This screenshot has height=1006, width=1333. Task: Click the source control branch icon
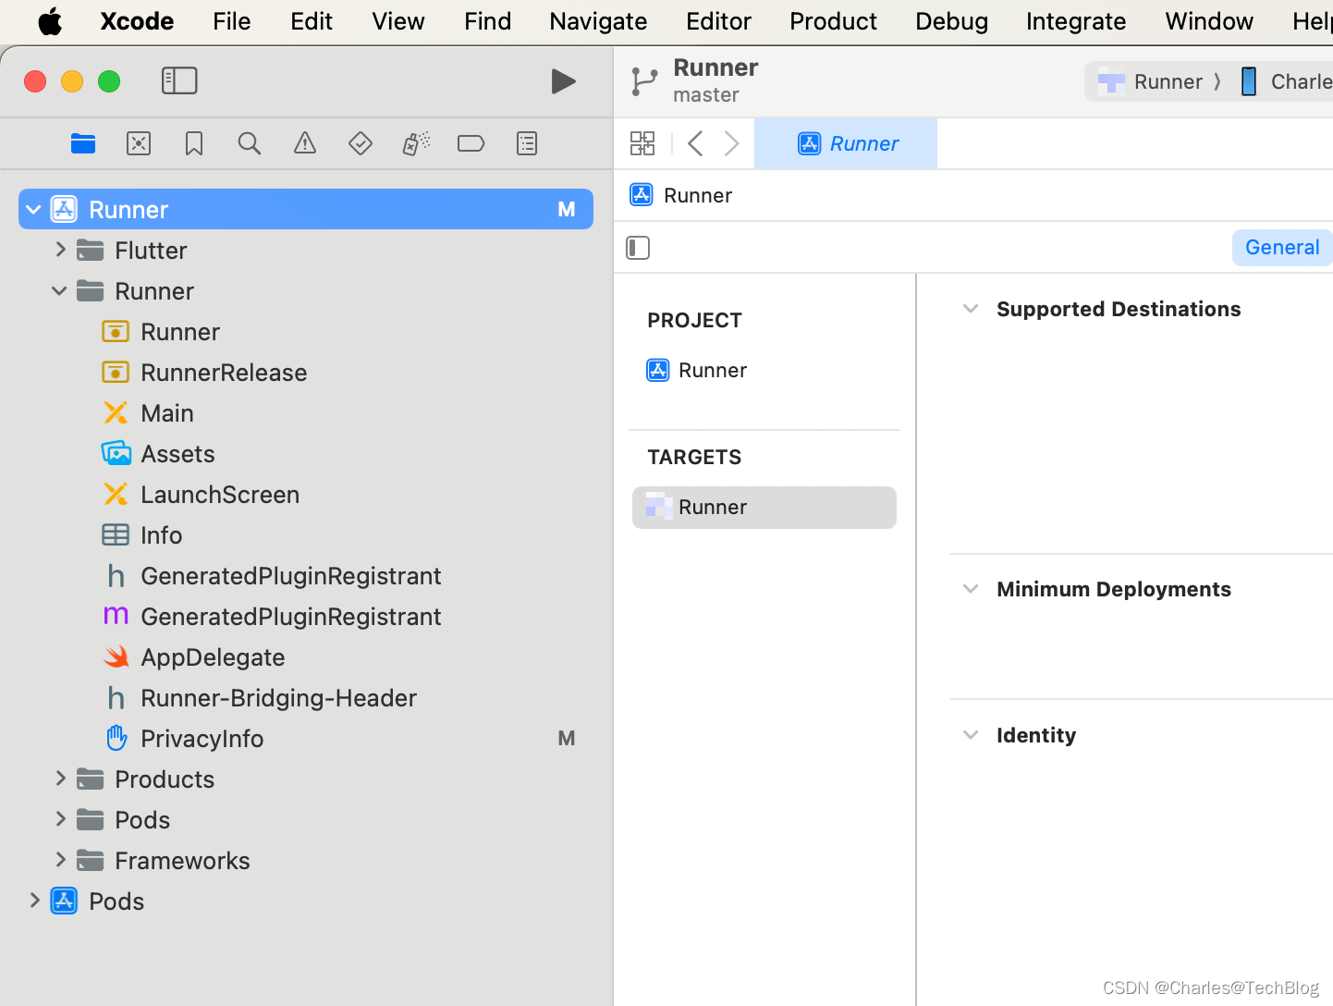click(644, 81)
